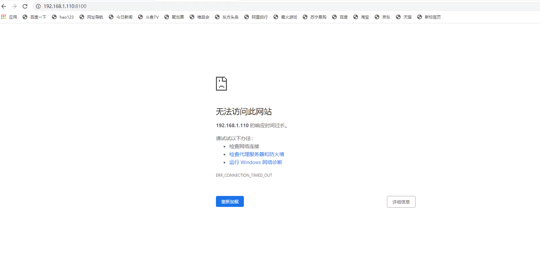This screenshot has width=540, height=270.
Task: Open the 最火游戏 bookmark
Action: pos(285,17)
